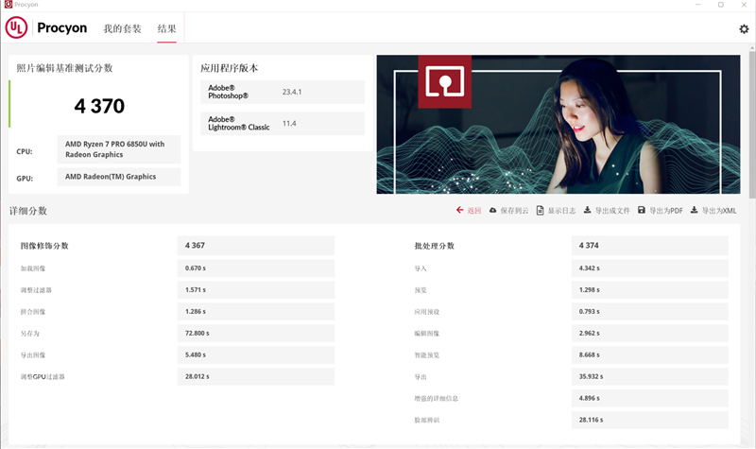756x449 pixels.
Task: Click the 增强的详细信息 value 4.896 s
Action: pos(650,398)
